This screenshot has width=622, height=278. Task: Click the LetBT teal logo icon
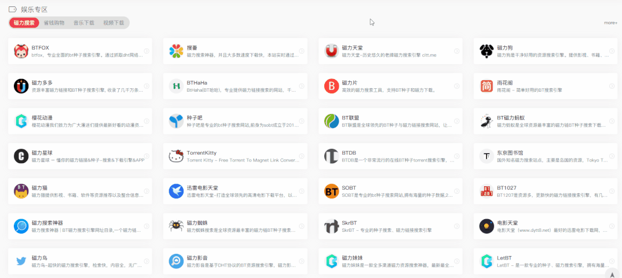tap(486, 261)
